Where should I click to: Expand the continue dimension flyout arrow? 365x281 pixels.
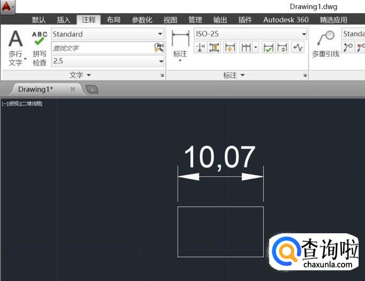point(256,48)
